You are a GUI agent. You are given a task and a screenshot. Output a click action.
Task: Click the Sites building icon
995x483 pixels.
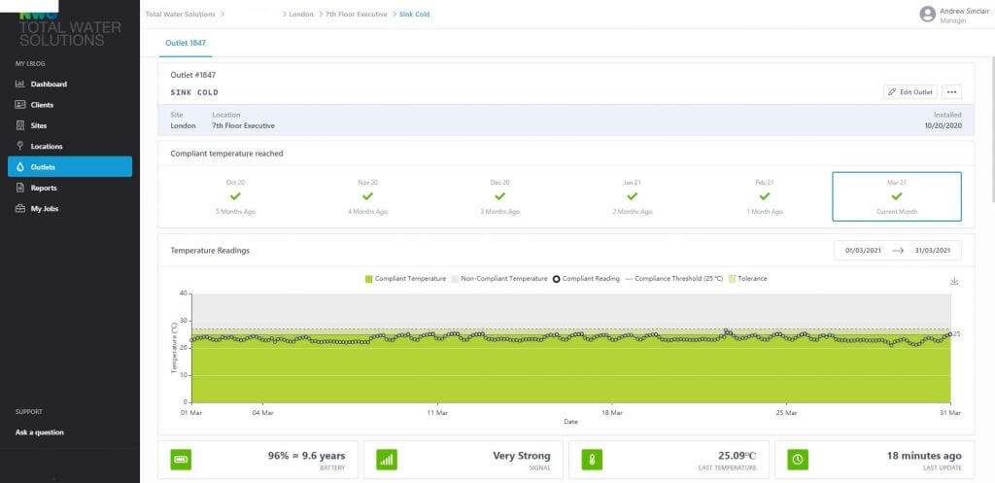19,125
